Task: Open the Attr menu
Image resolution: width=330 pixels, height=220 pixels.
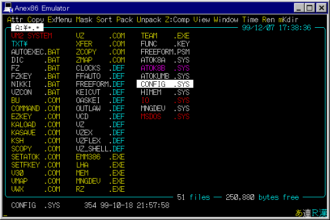Action: [x=15, y=20]
